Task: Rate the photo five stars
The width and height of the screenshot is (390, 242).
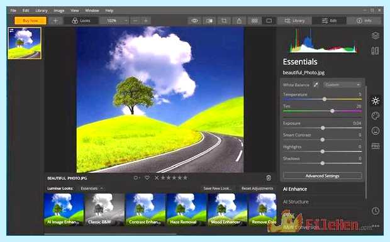Action: click(x=186, y=178)
